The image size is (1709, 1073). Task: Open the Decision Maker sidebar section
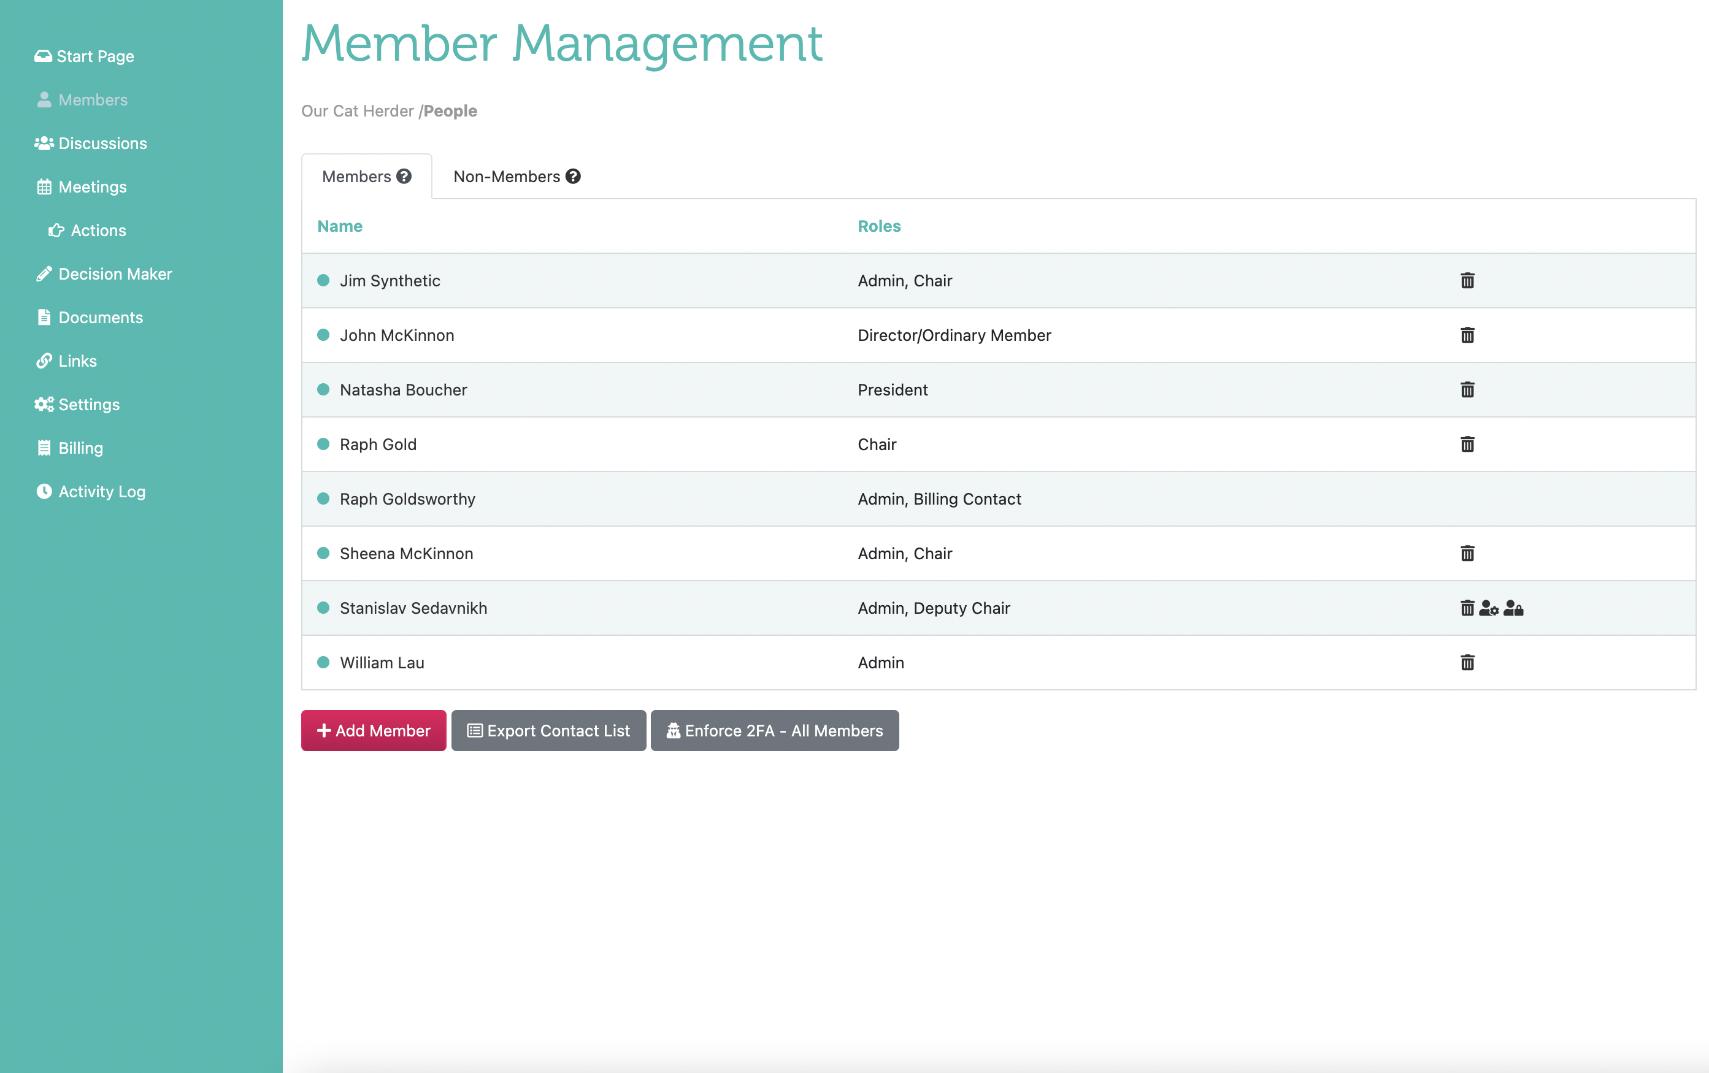115,273
